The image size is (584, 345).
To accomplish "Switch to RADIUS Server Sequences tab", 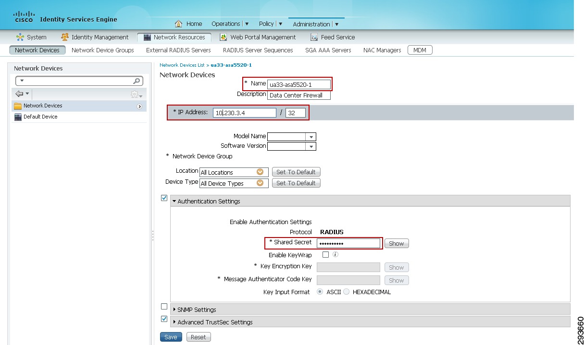I will pos(258,50).
